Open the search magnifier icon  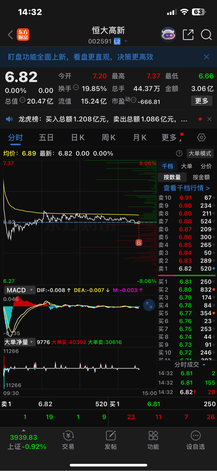pos(206,35)
